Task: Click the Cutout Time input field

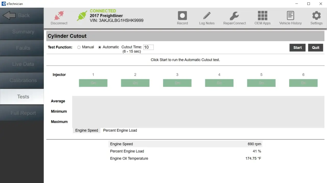Action: 148,47
